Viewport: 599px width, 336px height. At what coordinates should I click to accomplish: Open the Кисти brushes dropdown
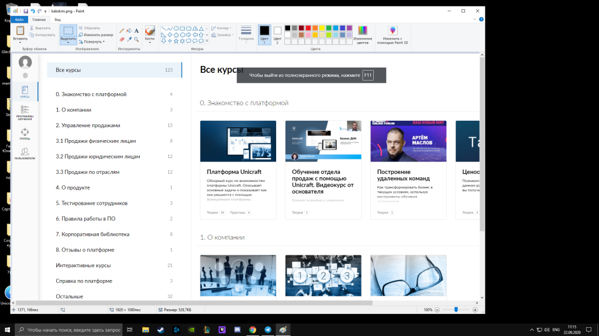[150, 41]
